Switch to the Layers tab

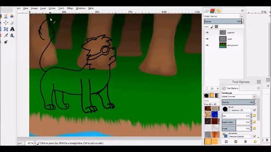click(x=206, y=11)
